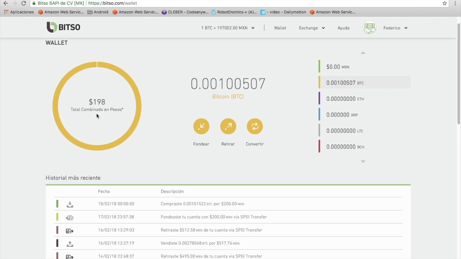Screen dimensions: 461x259
Task: Click date 17/02/18 23:57:38
Action: pyautogui.click(x=116, y=217)
